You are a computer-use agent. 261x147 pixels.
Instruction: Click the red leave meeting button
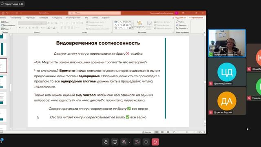(x=155, y=142)
